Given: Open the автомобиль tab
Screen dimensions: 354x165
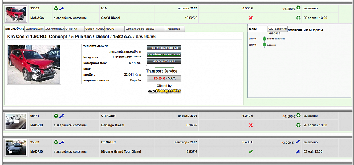Looking at the screenshot, I should pos(15,29).
